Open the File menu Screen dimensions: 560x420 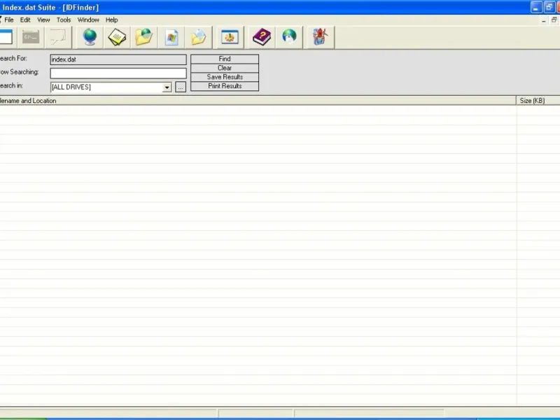click(x=9, y=20)
